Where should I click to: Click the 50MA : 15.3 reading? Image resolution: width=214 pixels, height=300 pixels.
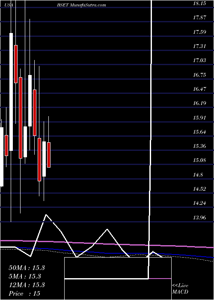point(27,268)
